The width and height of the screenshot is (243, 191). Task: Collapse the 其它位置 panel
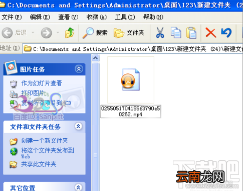click(79, 187)
